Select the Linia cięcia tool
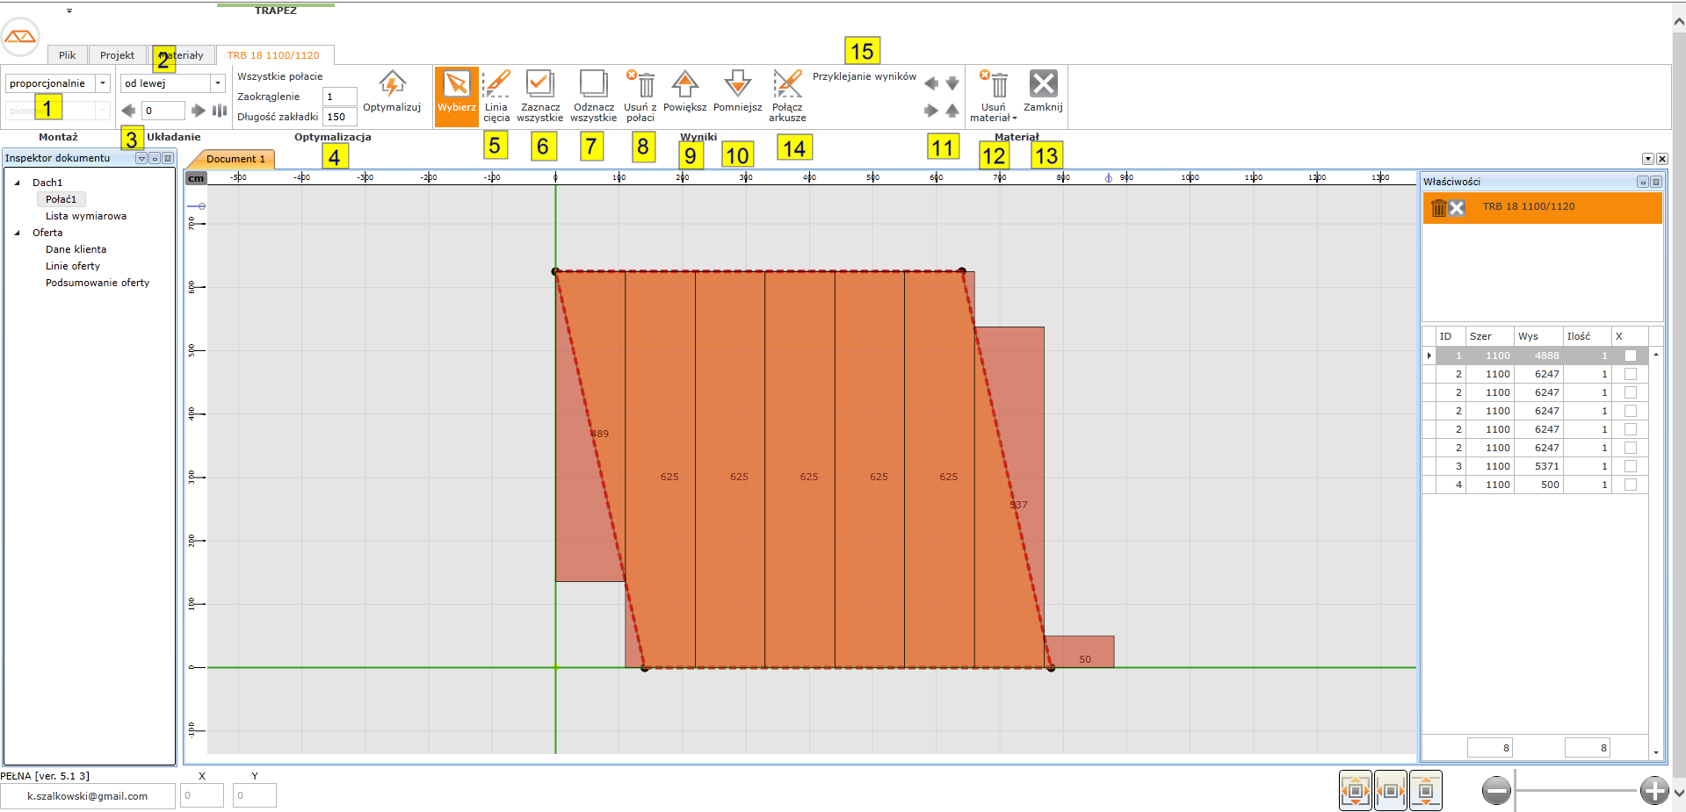This screenshot has width=1686, height=812. pyautogui.click(x=496, y=85)
